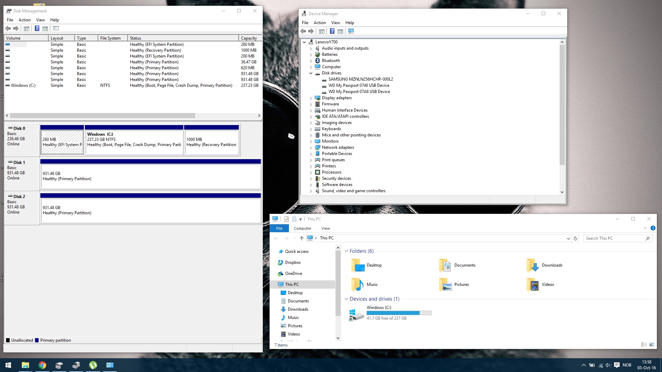Click the Windows (C:) drive usage bar
Viewport: 662px width, 372px height.
399,313
